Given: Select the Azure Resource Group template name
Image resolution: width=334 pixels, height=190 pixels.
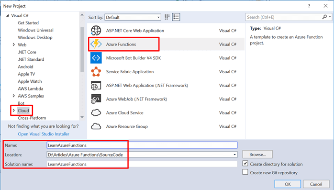Looking at the screenshot, I should [x=127, y=126].
